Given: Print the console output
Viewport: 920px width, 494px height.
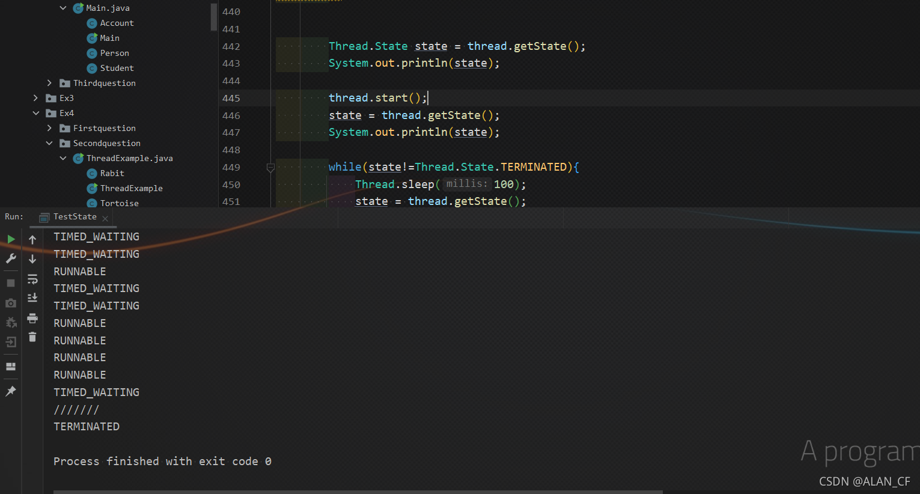Looking at the screenshot, I should pyautogui.click(x=32, y=318).
